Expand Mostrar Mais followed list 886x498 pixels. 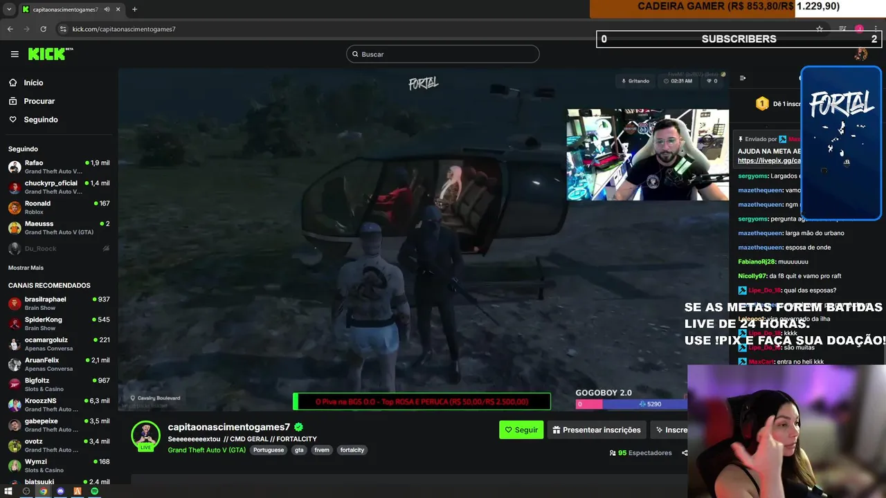tap(26, 268)
